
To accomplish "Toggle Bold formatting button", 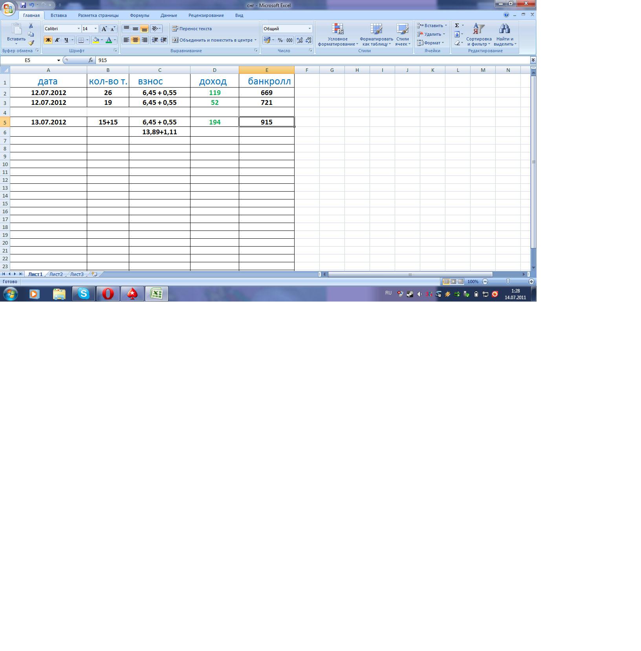I will [x=48, y=40].
